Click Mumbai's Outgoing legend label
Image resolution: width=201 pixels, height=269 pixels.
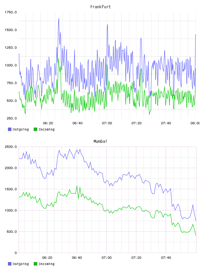[20, 264]
